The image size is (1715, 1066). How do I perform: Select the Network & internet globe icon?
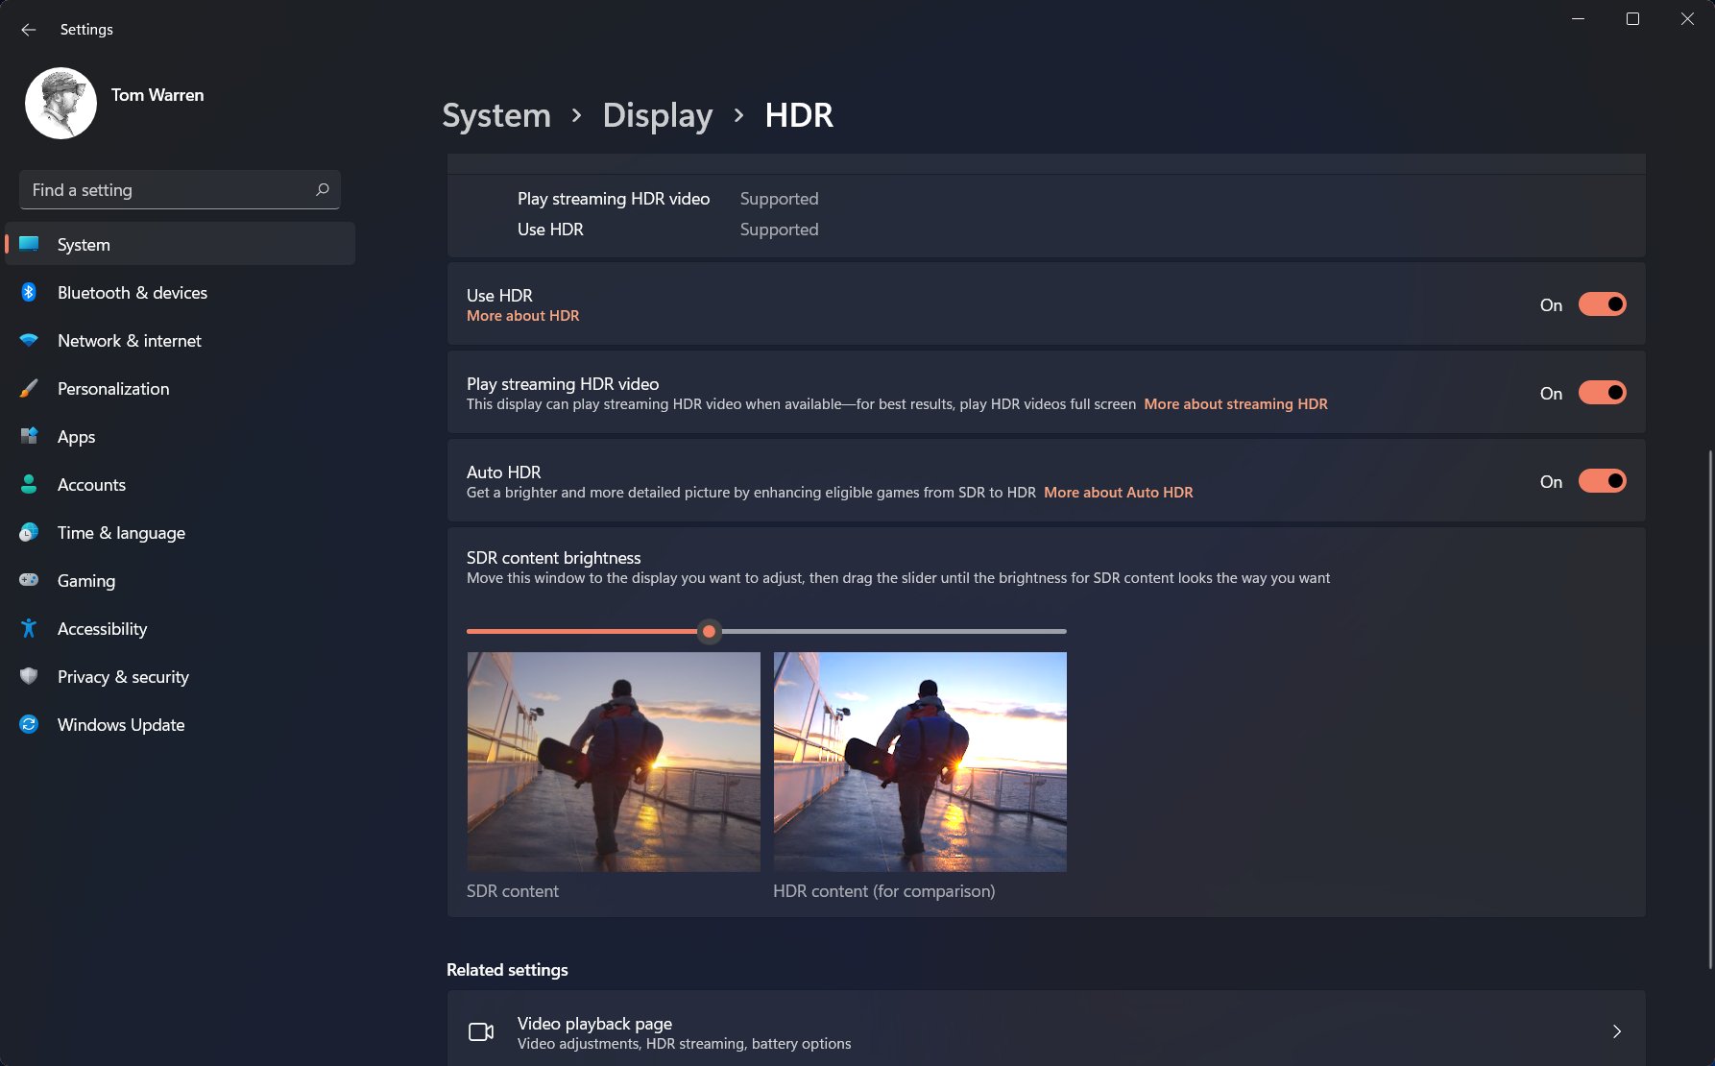(28, 340)
